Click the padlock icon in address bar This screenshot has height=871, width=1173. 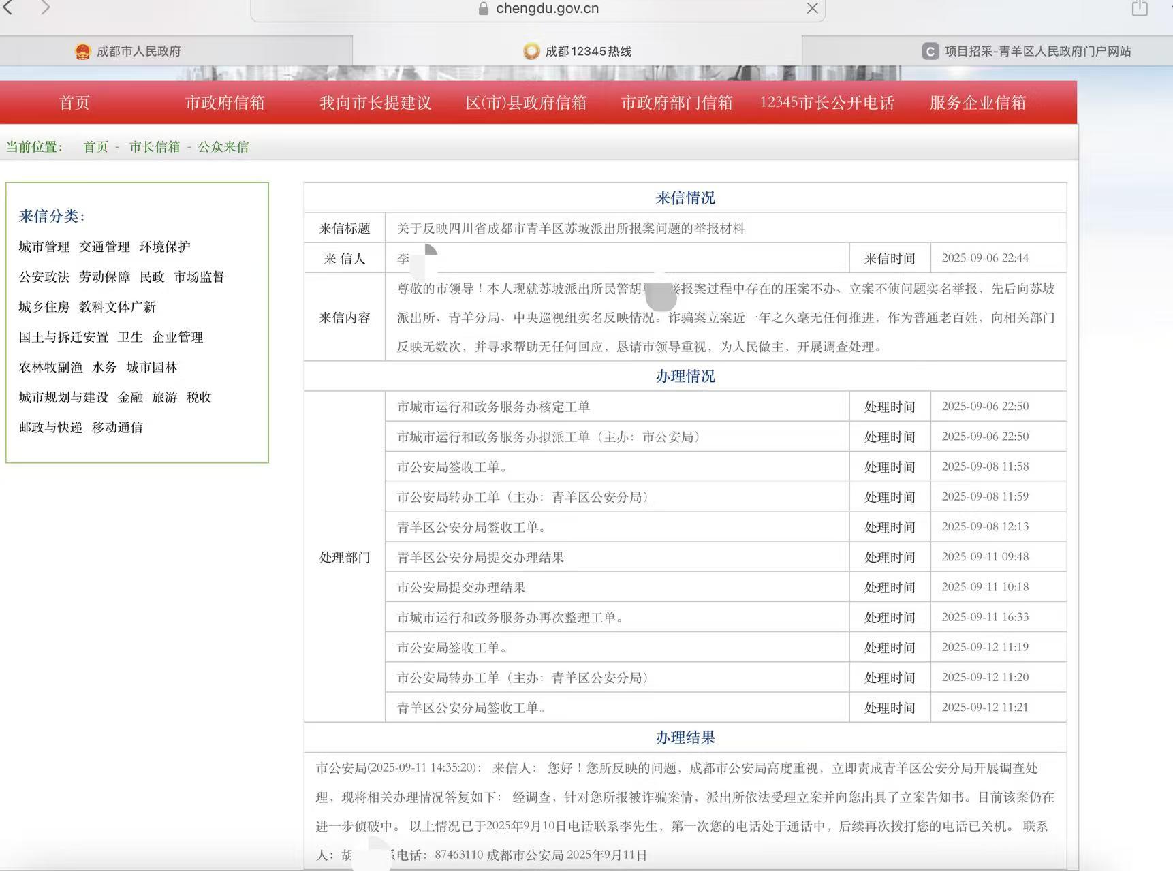(x=484, y=9)
